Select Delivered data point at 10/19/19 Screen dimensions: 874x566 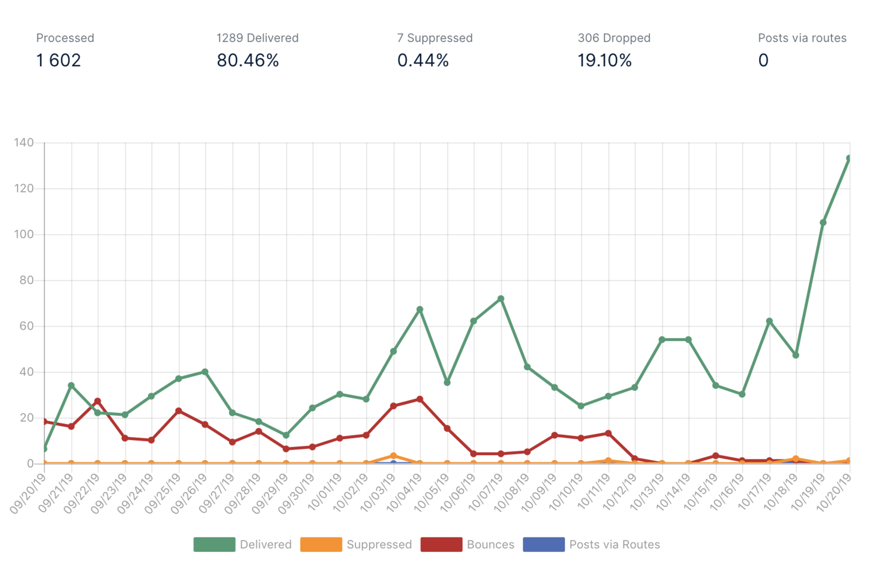click(x=823, y=222)
